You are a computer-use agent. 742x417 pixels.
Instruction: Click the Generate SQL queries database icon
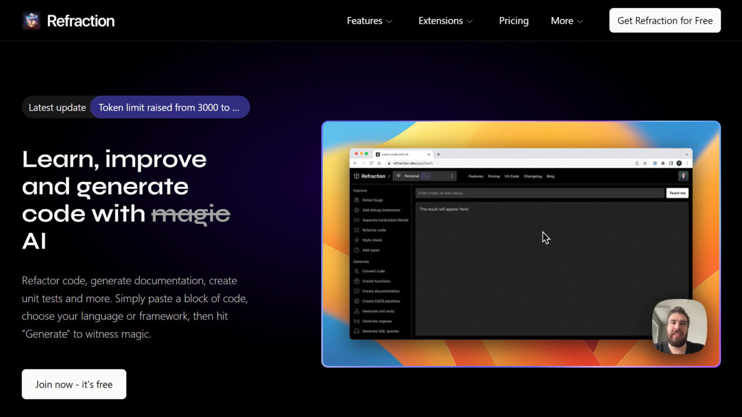click(357, 331)
